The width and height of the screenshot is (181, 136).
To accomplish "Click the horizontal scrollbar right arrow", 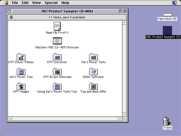I will coord(120,119).
